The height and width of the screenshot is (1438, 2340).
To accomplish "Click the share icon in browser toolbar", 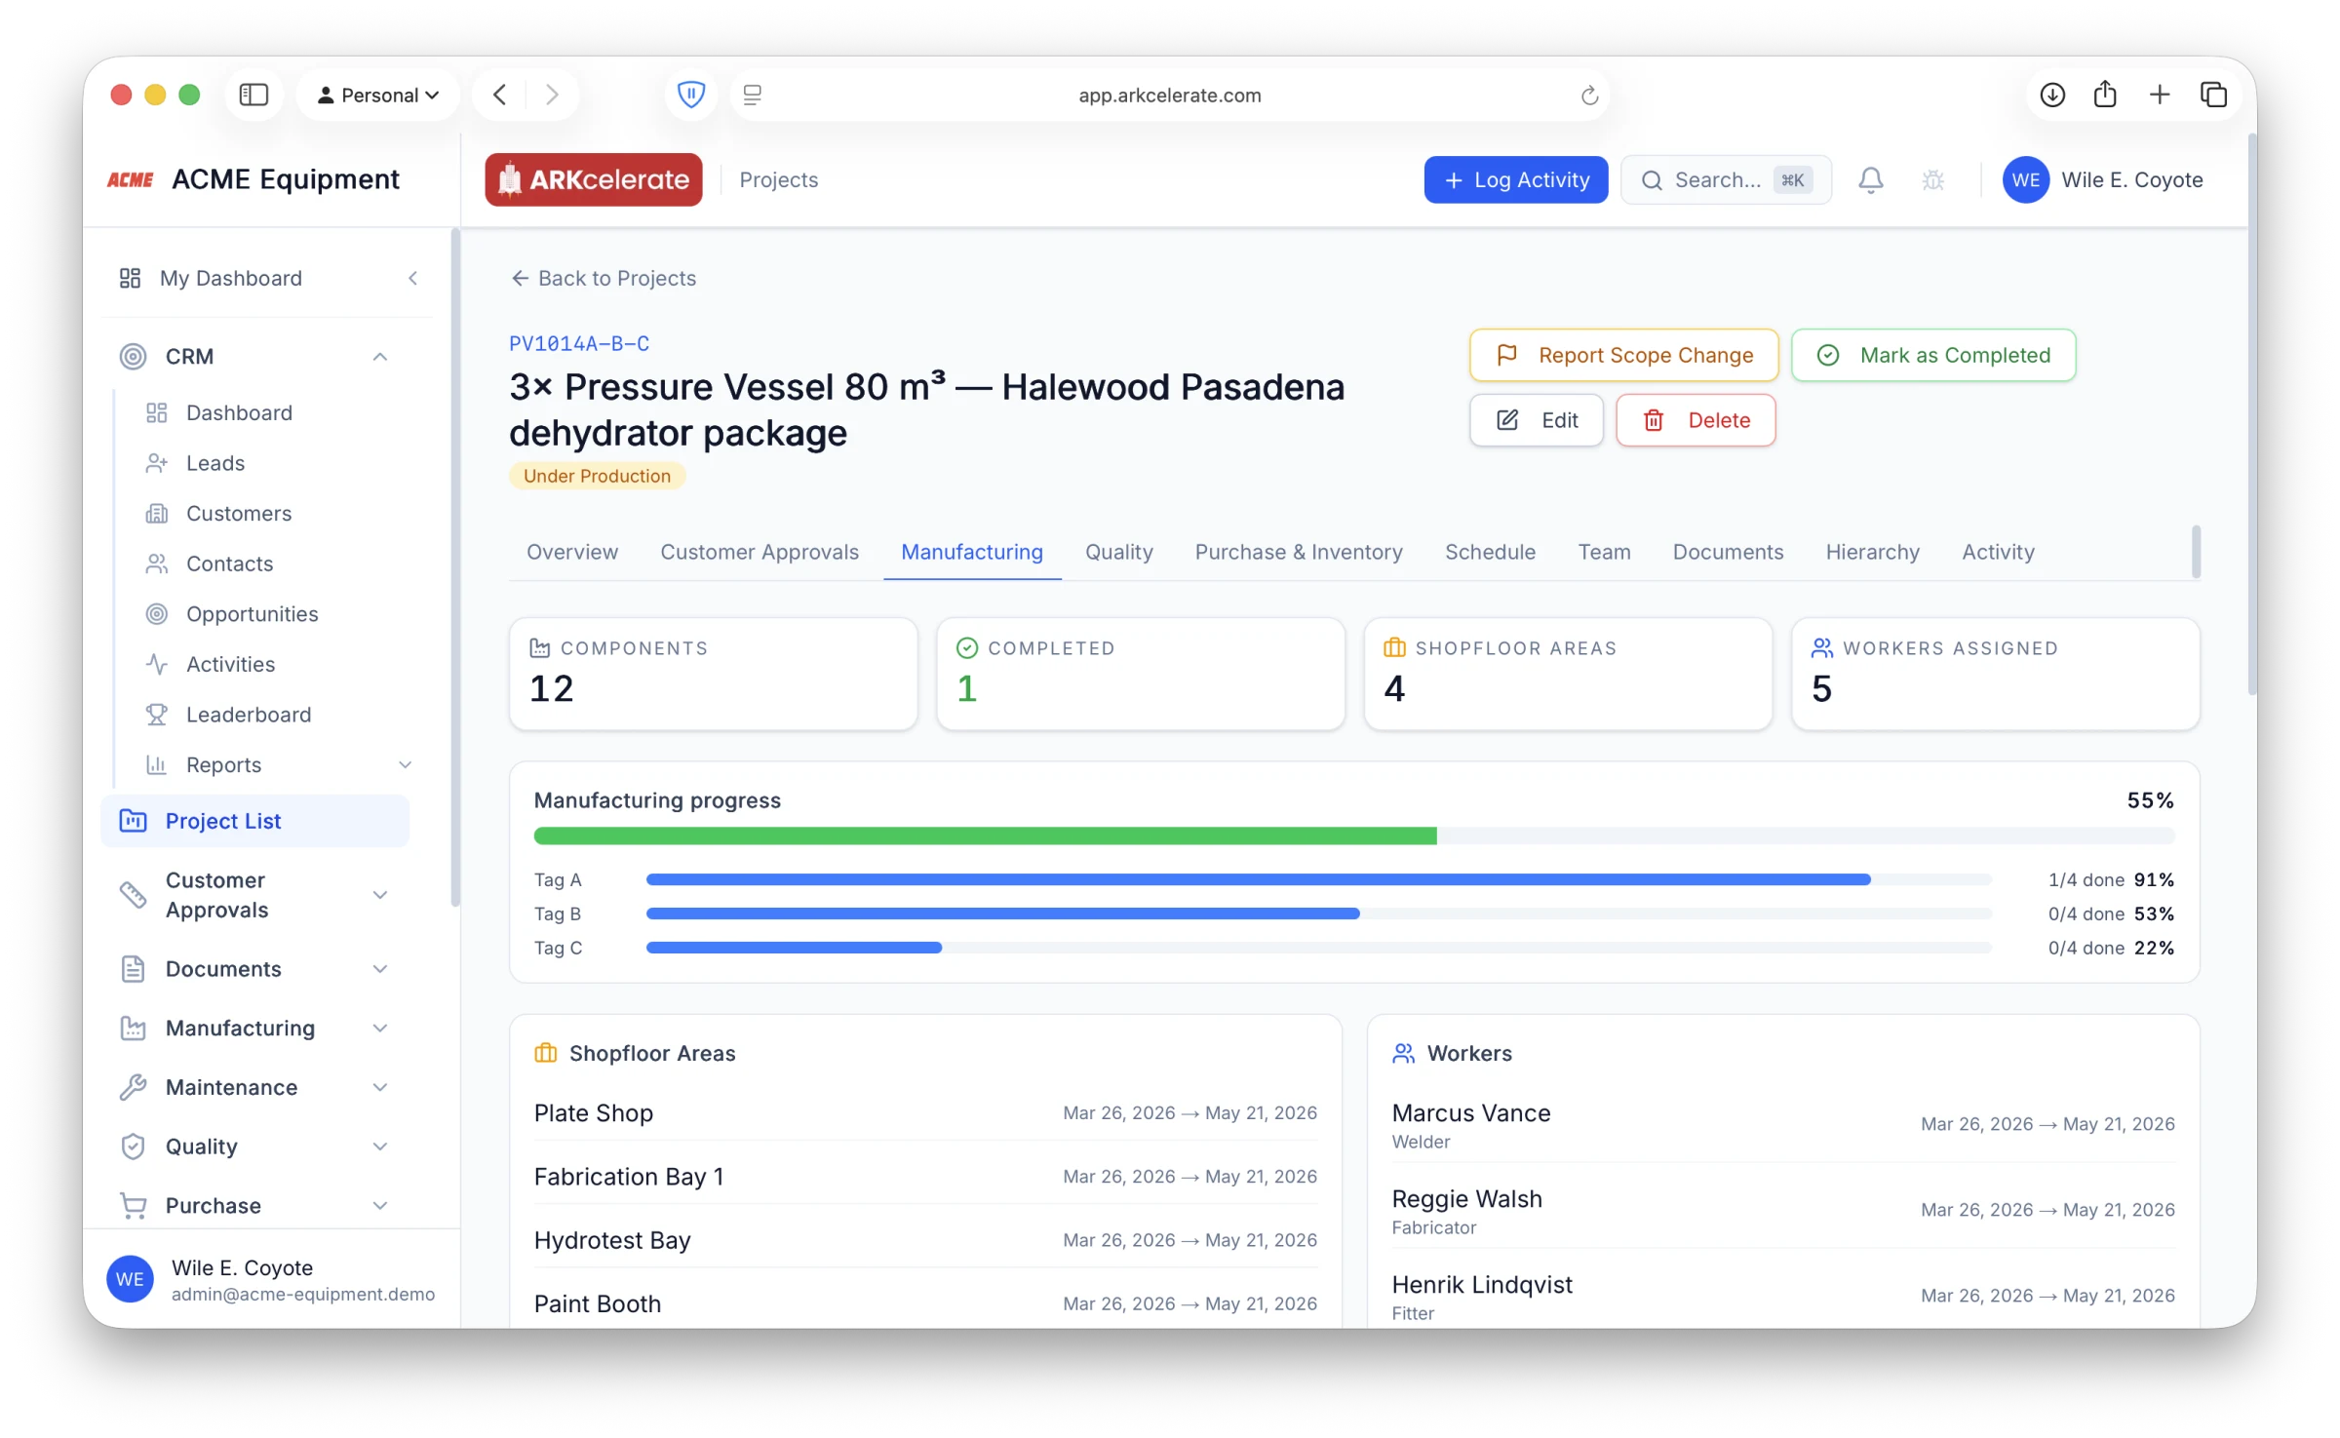I will point(2105,95).
